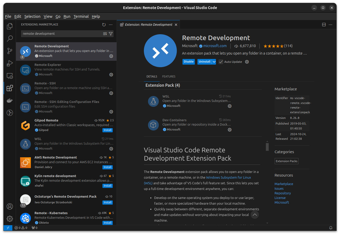This screenshot has width=340, height=235.
Task: Open the Run menu
Action: point(67,16)
